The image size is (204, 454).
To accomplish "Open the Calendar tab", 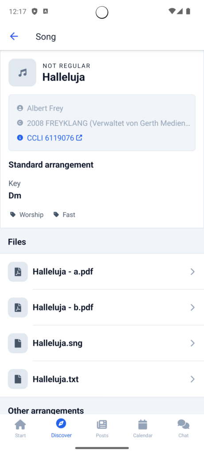I will 143,428.
